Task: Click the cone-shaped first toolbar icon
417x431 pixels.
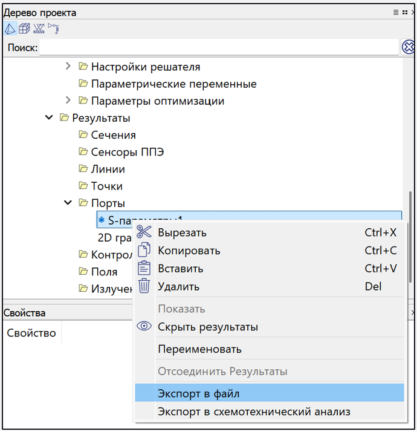Action: coord(10,28)
